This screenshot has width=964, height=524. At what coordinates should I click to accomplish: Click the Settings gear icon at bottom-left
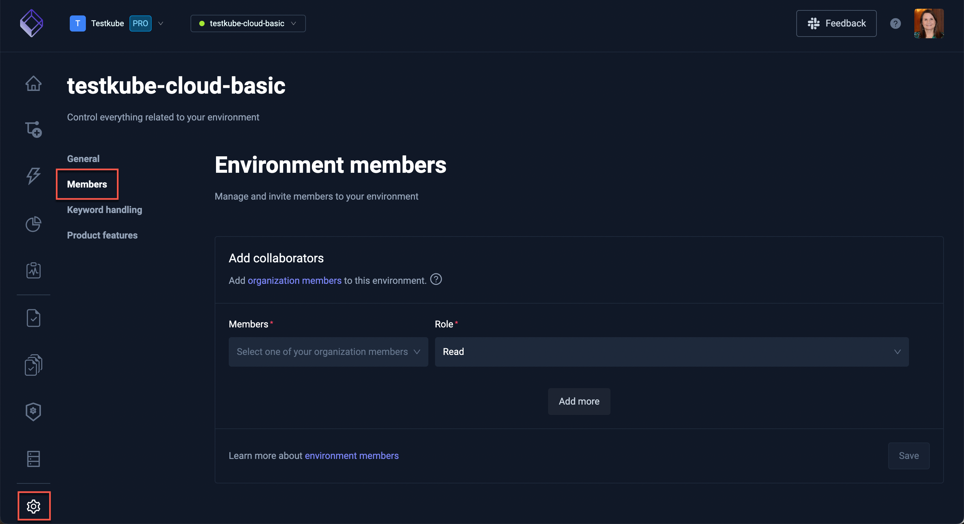(x=34, y=505)
